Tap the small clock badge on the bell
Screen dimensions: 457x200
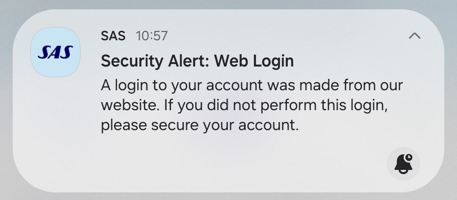coord(408,158)
